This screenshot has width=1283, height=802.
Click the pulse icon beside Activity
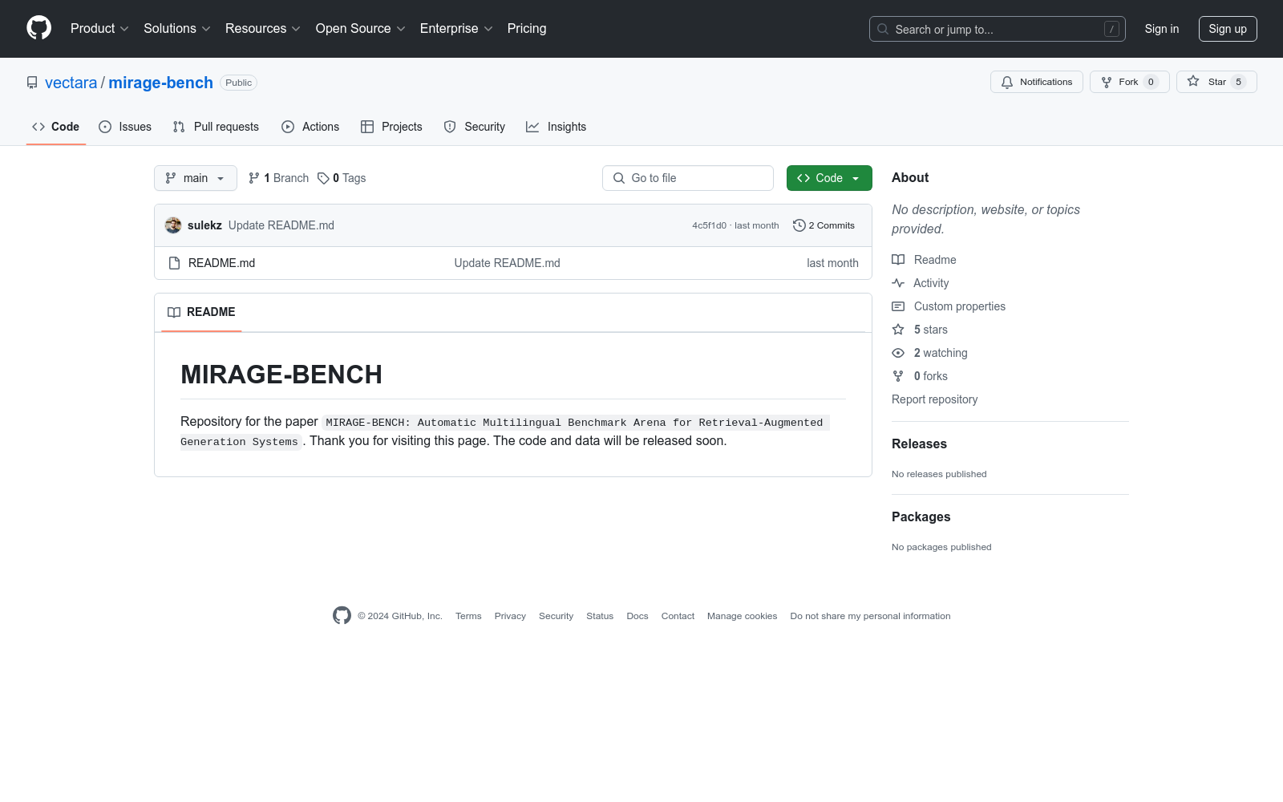click(898, 283)
